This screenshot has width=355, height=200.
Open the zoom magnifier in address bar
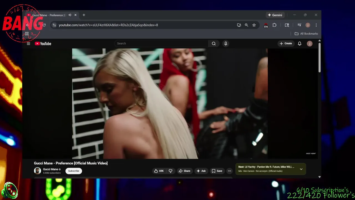click(x=246, y=25)
